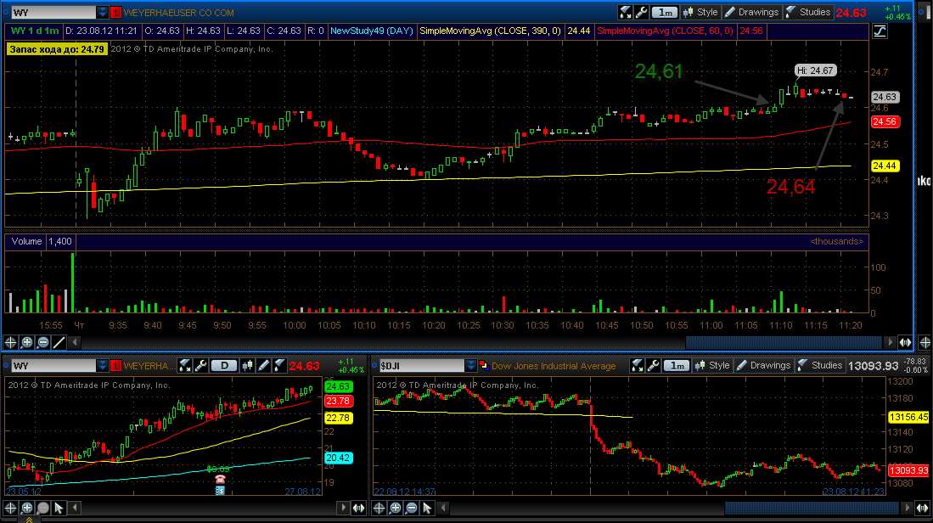Click the curve icon beside the study header row
The width and height of the screenshot is (933, 523).
pyautogui.click(x=880, y=31)
